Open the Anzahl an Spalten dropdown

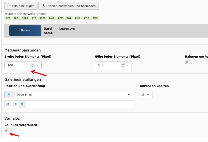pyautogui.click(x=146, y=95)
